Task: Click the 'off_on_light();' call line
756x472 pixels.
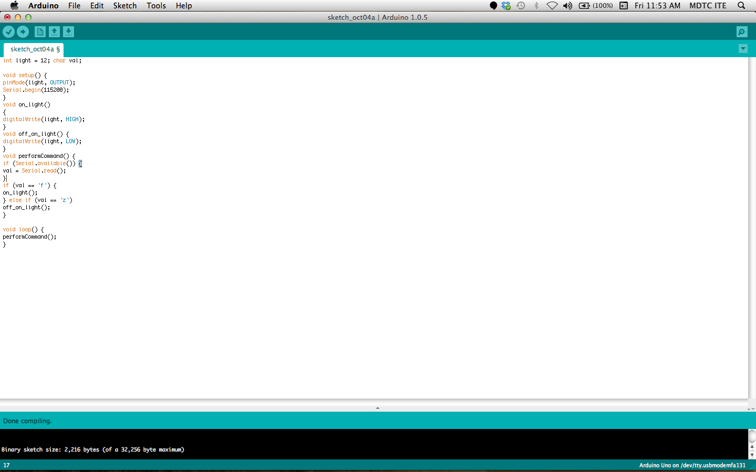Action: click(x=26, y=208)
